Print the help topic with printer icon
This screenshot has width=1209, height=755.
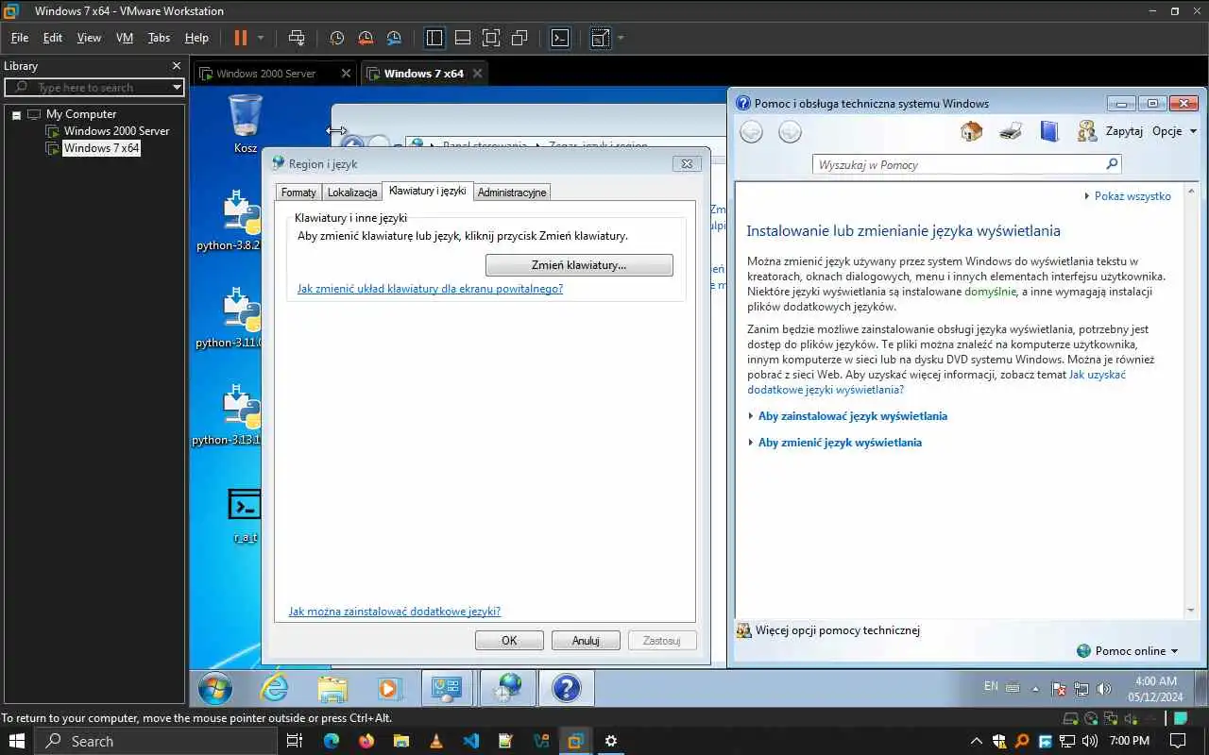[x=1011, y=131]
